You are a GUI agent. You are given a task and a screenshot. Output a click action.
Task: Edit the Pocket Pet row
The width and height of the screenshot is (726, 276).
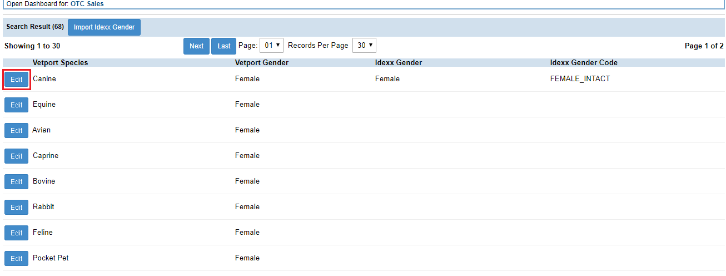(16, 259)
